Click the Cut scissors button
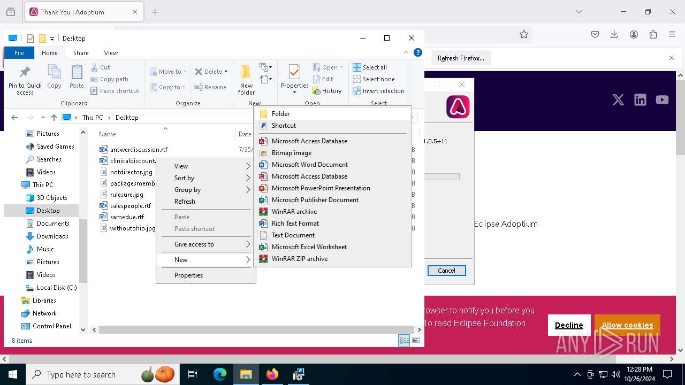 (100, 67)
